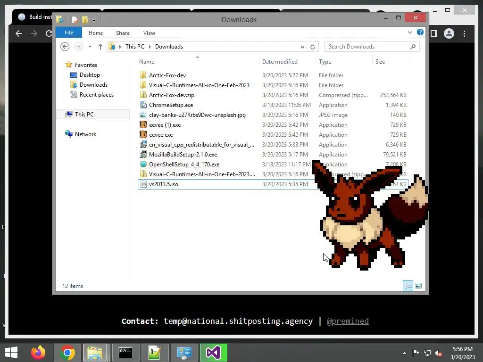Viewport: 483px width, 362px height.
Task: Click the back arrow in Chrome window
Action: [x=19, y=33]
